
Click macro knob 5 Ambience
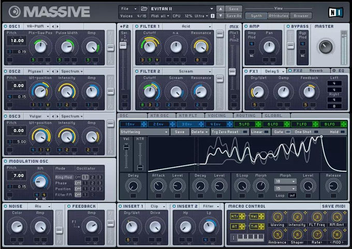[277, 235]
